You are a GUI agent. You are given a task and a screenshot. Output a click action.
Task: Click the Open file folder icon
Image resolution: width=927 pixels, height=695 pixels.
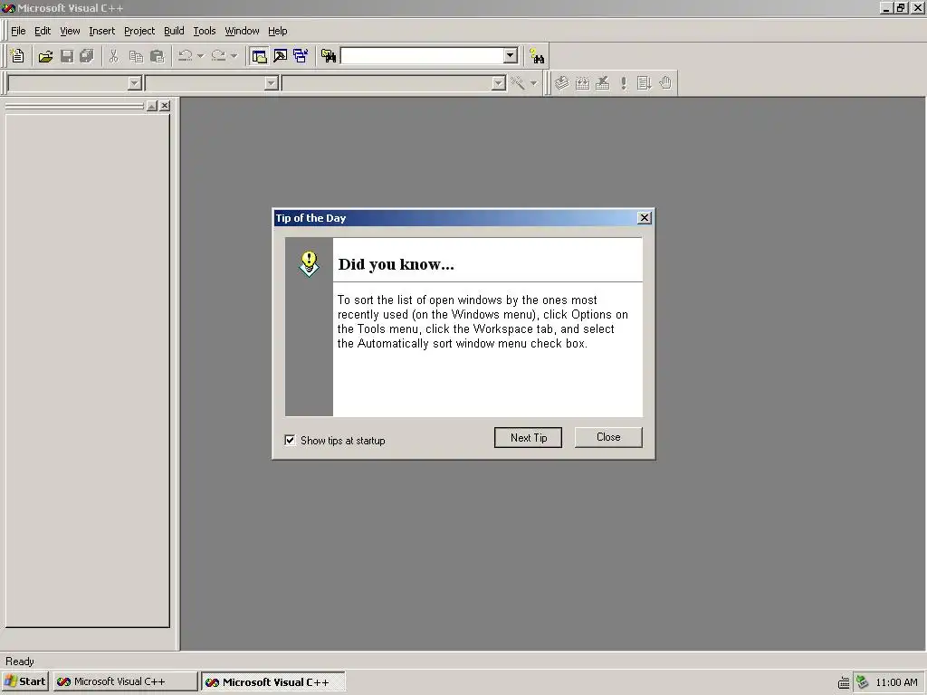(x=45, y=56)
